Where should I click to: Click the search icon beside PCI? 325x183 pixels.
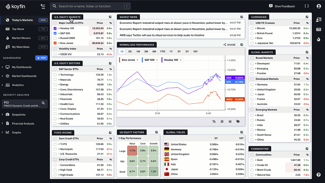coord(43,103)
